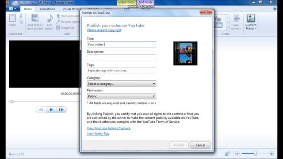Go to next frame in preview
283x159 pixels.
pyautogui.click(x=61, y=110)
